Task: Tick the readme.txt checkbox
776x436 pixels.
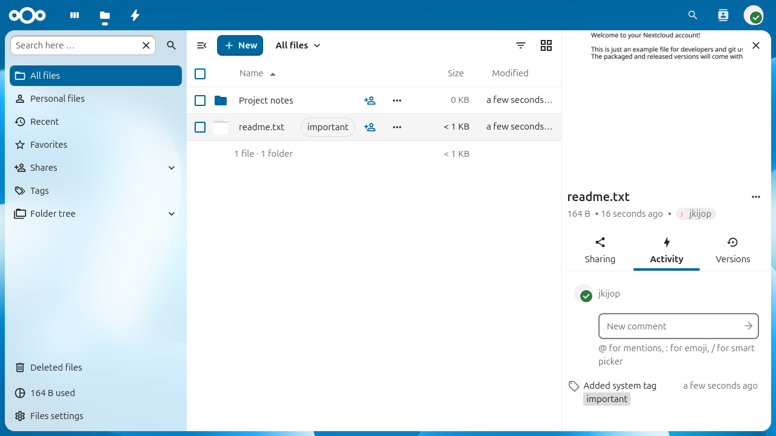Action: (x=200, y=127)
